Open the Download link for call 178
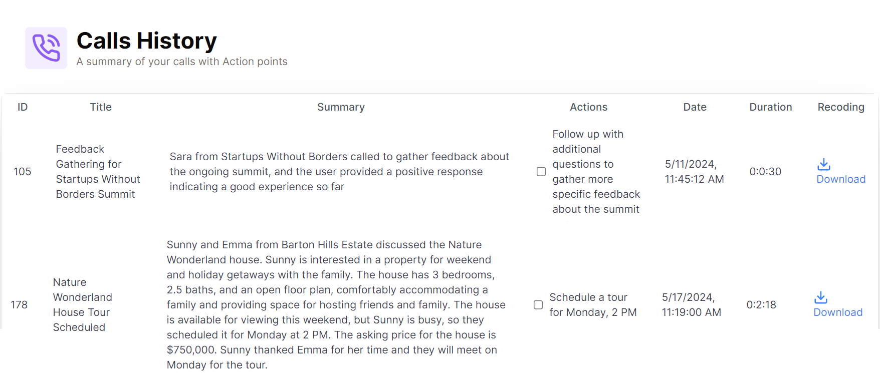 [x=838, y=312]
